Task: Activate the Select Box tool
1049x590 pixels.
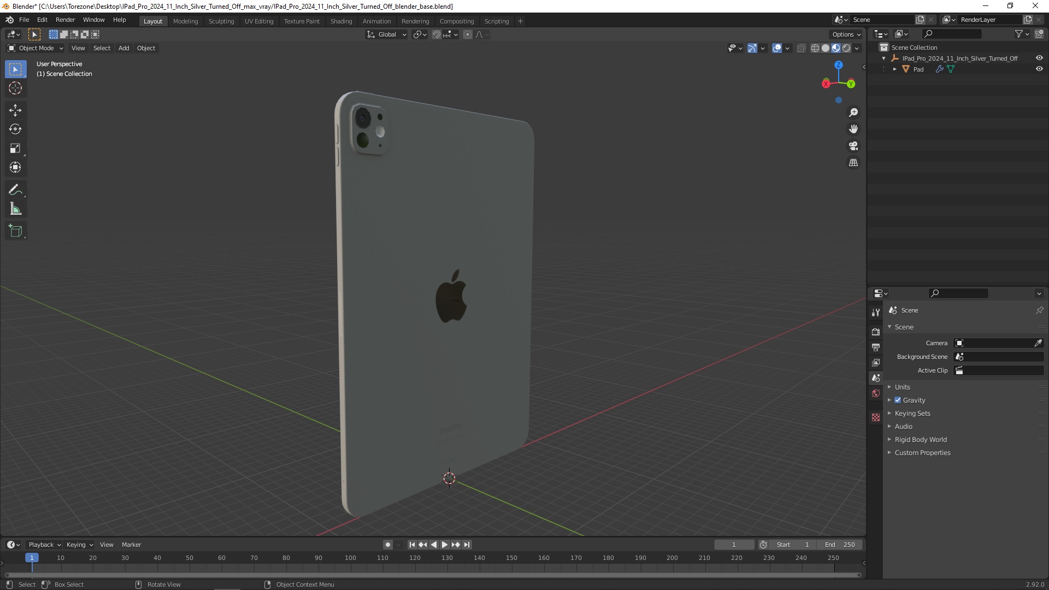Action: 15,69
